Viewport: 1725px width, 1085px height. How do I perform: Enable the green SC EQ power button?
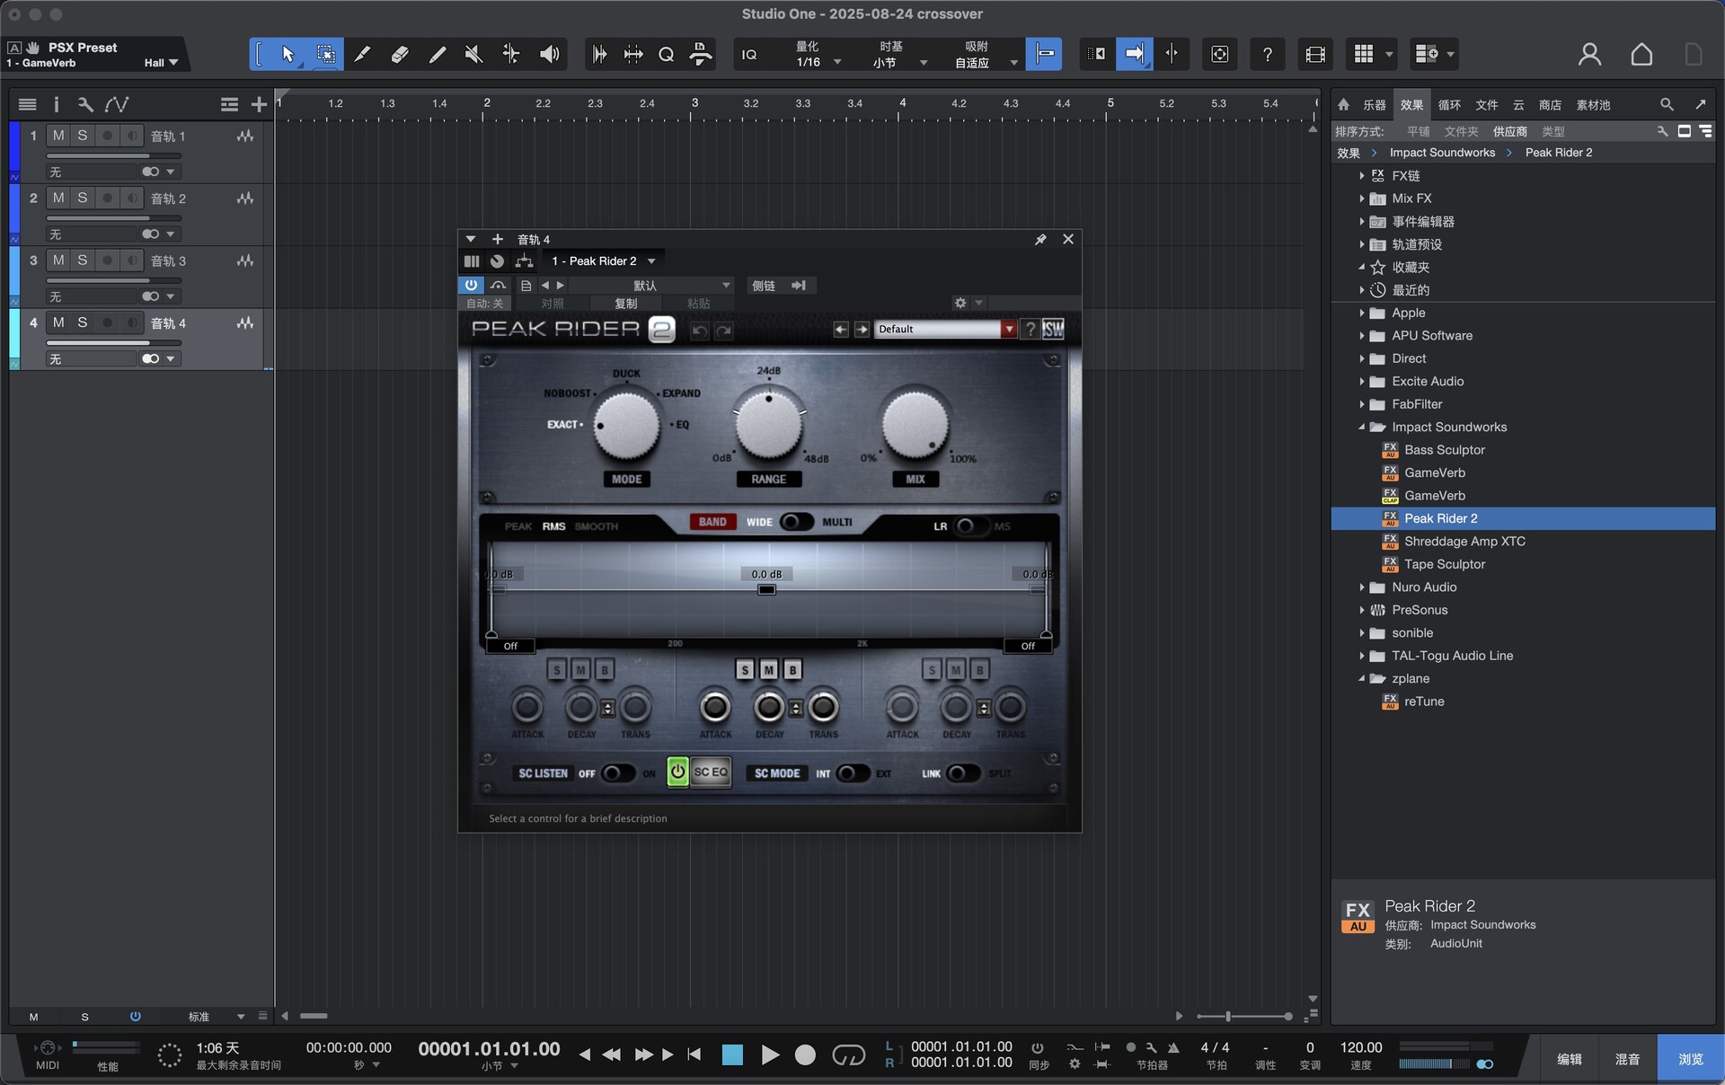677,772
